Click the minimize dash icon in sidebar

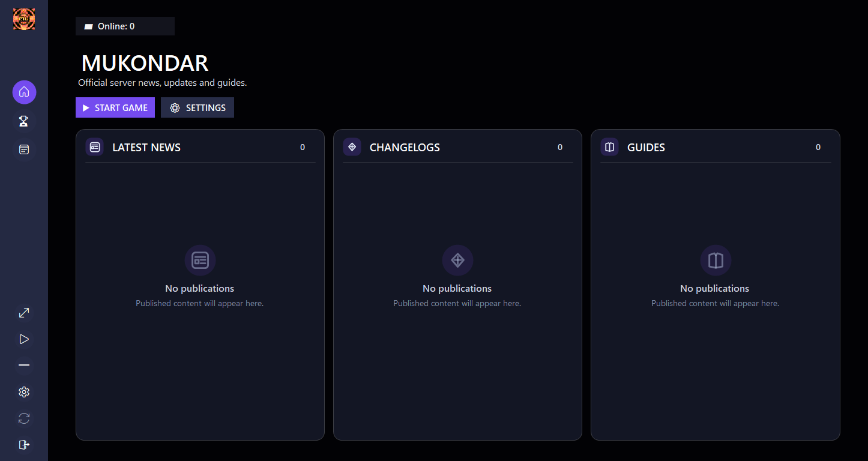coord(24,366)
